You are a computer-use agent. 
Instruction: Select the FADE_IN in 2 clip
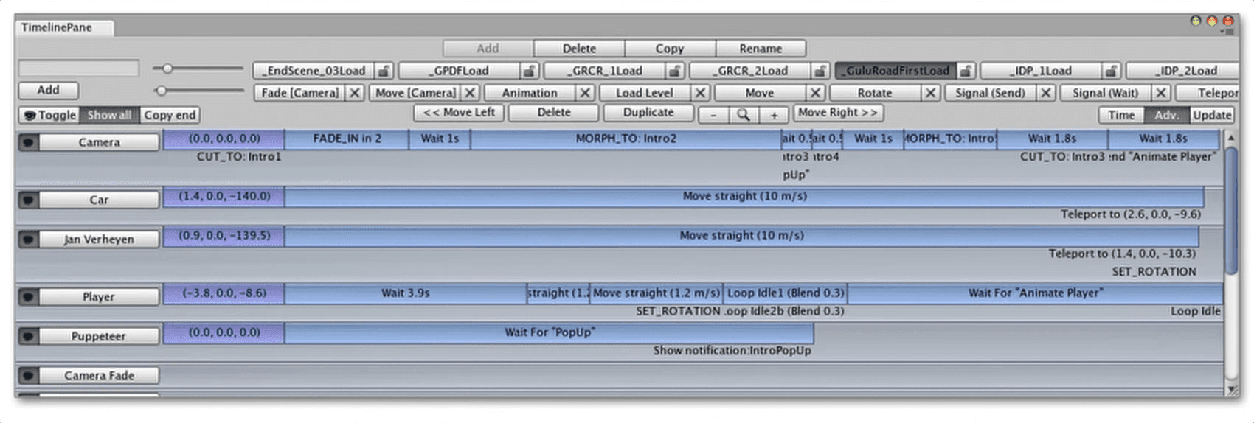(x=347, y=139)
